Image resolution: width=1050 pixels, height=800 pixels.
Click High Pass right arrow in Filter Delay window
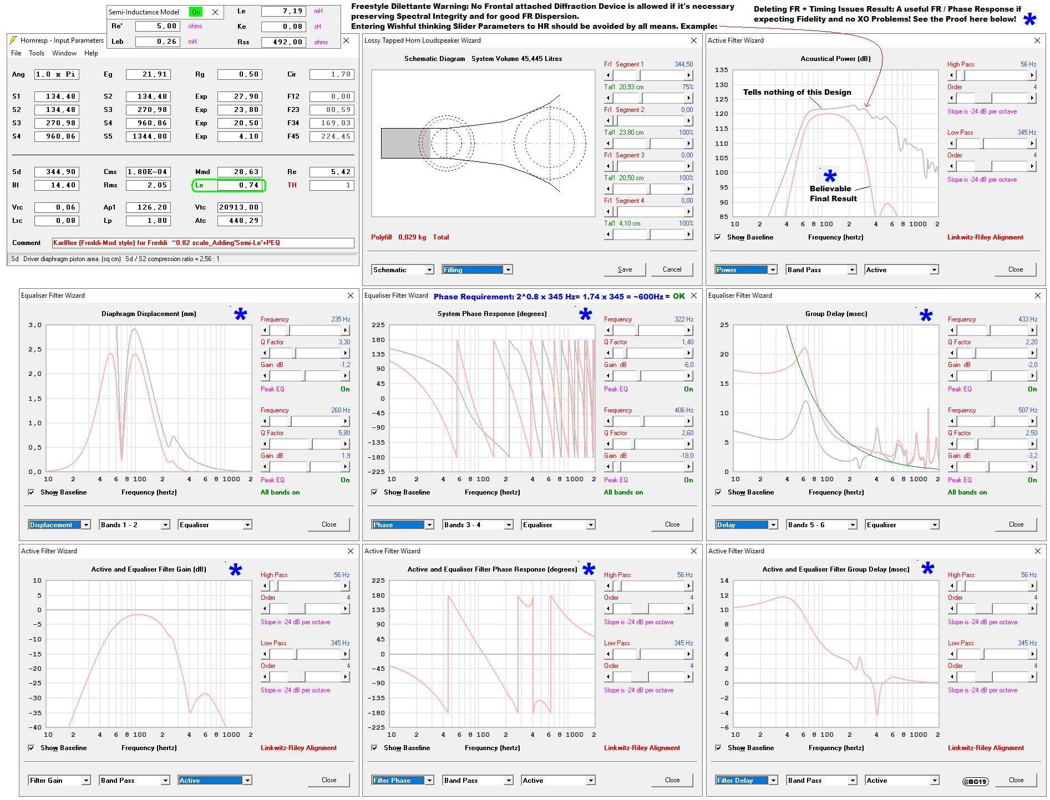pyautogui.click(x=1032, y=585)
